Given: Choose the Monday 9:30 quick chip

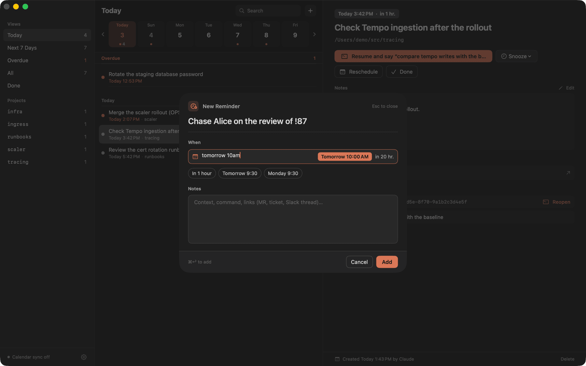Looking at the screenshot, I should point(283,173).
